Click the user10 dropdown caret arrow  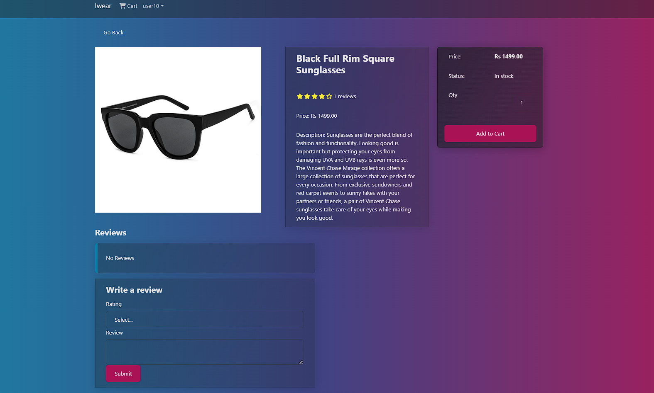162,6
